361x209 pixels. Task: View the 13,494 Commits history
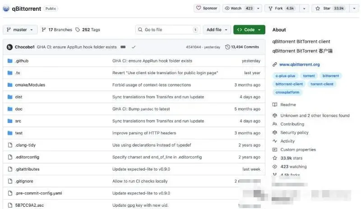(x=242, y=47)
